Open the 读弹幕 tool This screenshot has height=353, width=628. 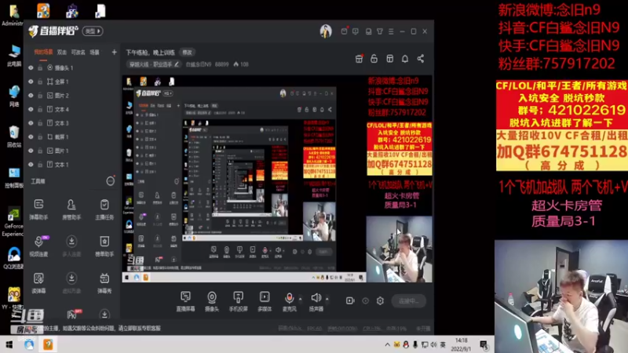click(38, 282)
